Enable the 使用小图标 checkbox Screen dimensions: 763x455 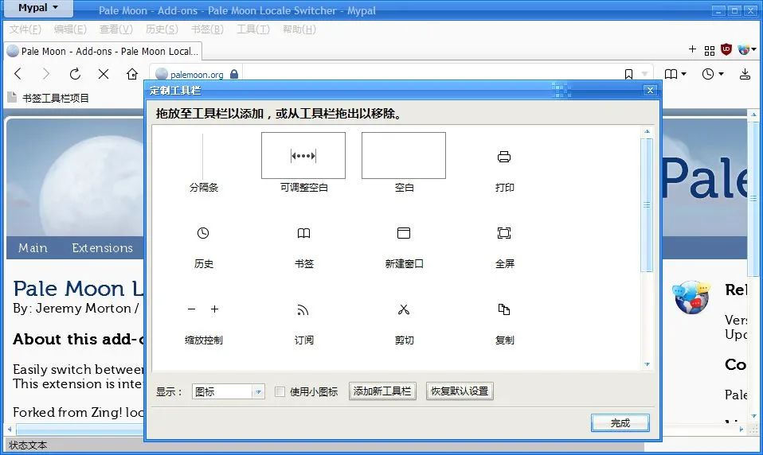[280, 391]
